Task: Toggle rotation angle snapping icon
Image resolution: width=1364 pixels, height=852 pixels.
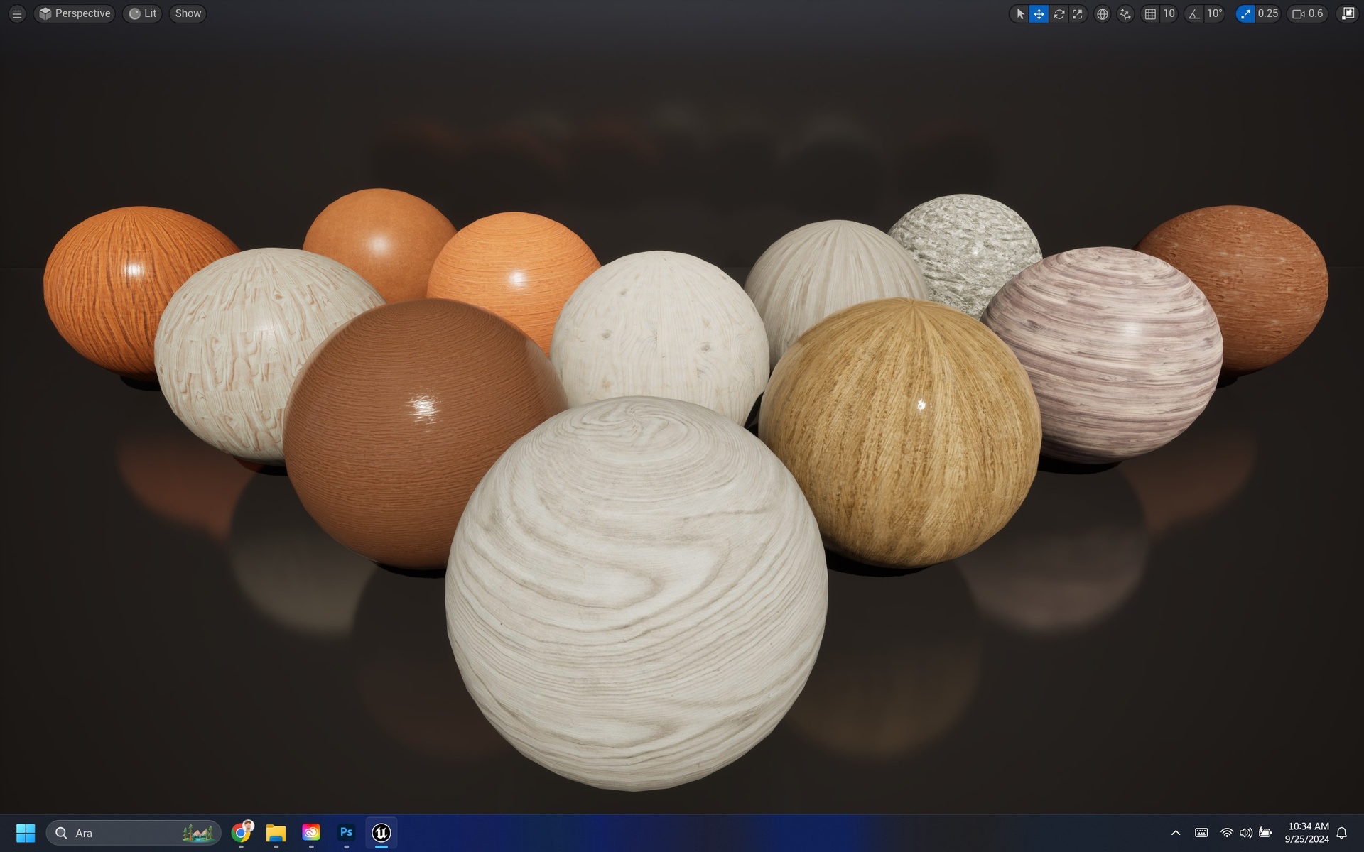Action: click(1194, 13)
